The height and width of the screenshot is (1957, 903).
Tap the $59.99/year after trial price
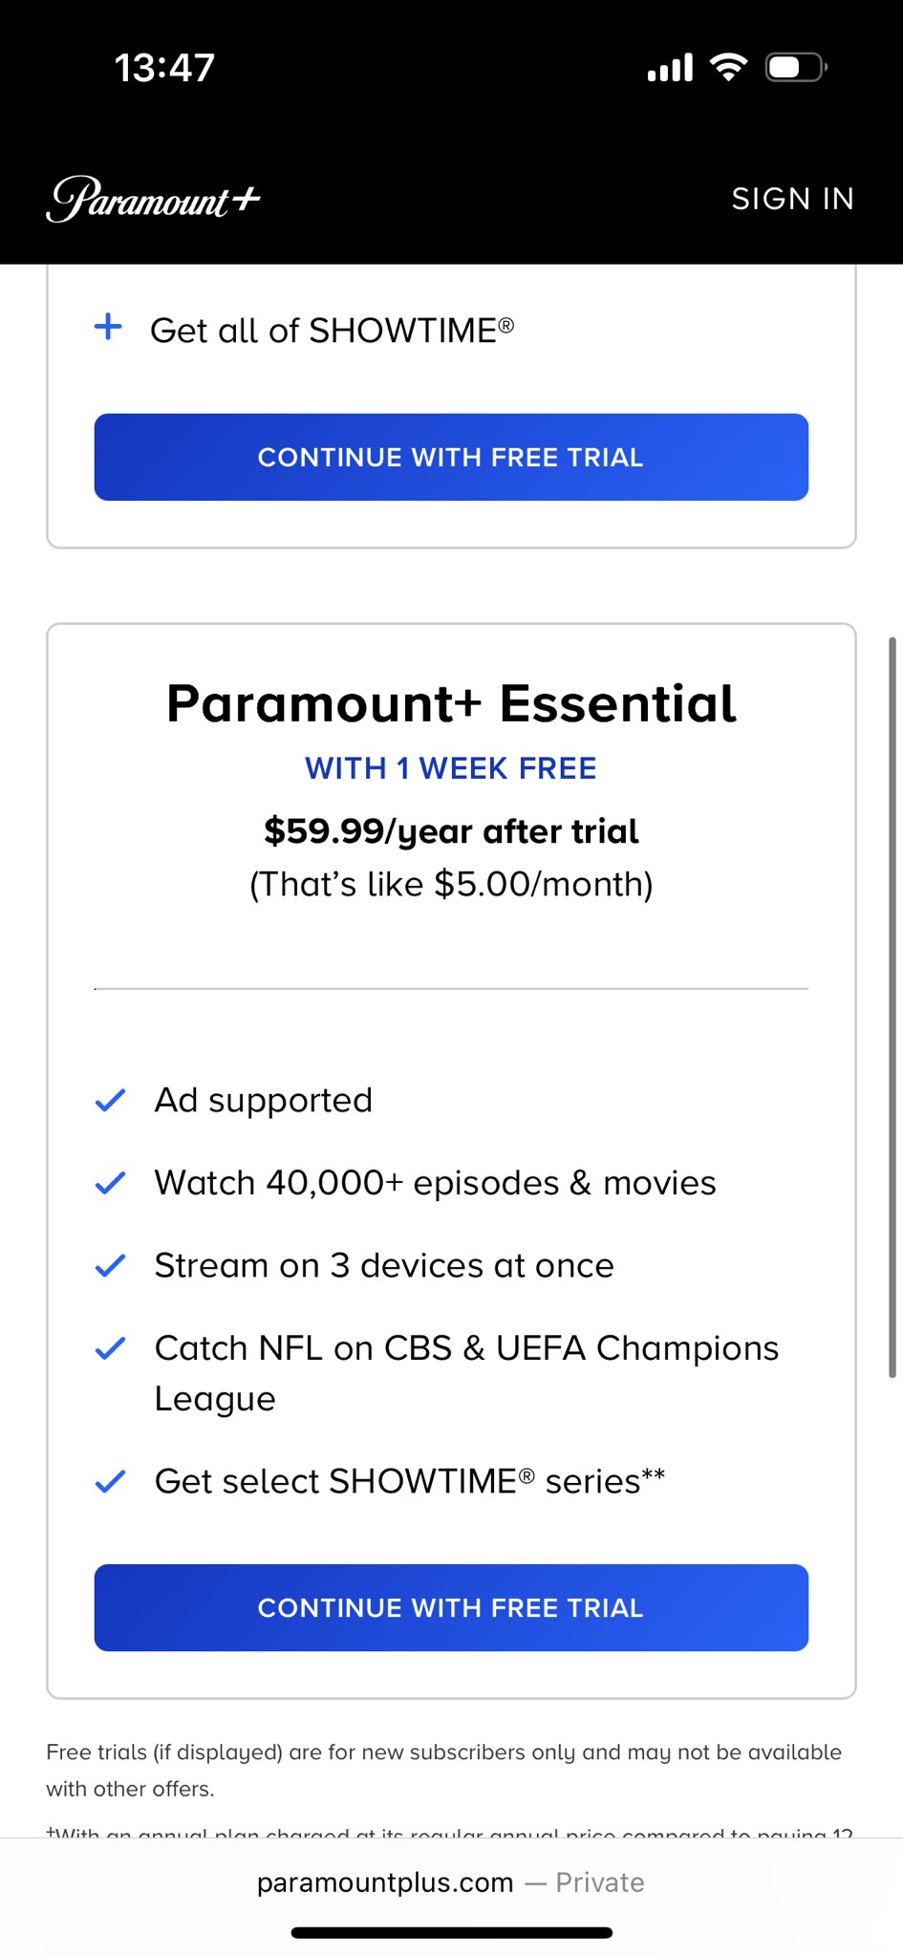[x=451, y=831]
